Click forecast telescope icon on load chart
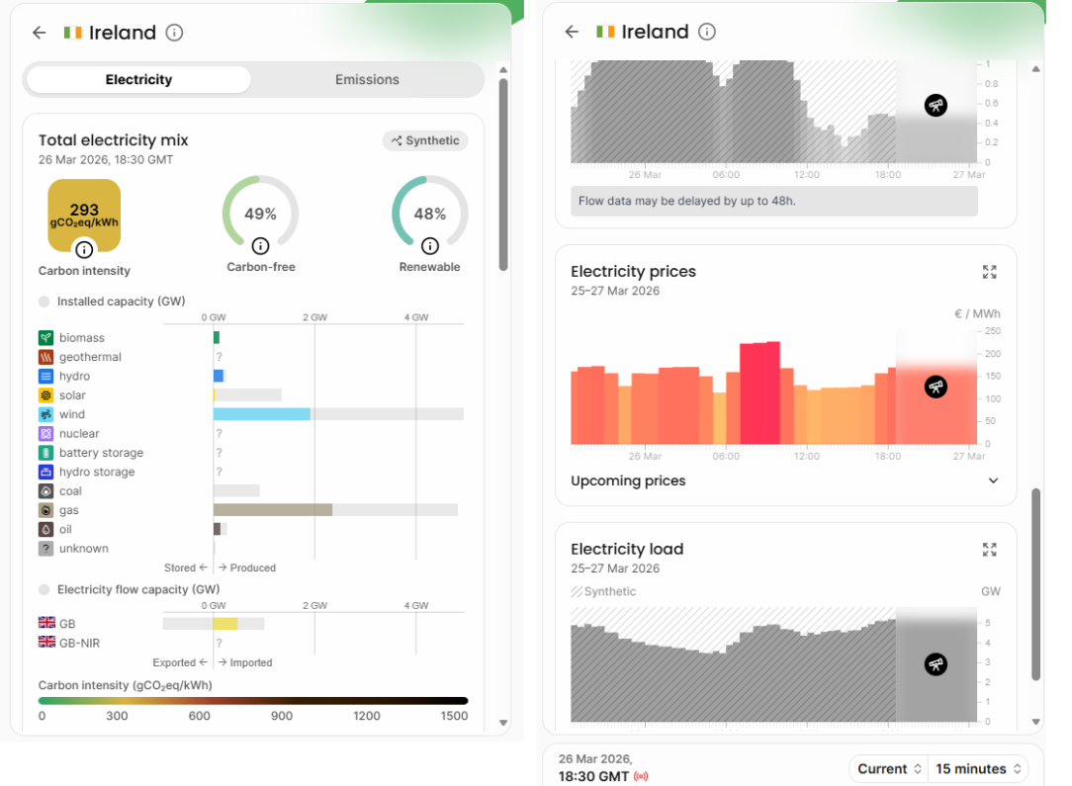The height and width of the screenshot is (786, 1072). click(936, 664)
